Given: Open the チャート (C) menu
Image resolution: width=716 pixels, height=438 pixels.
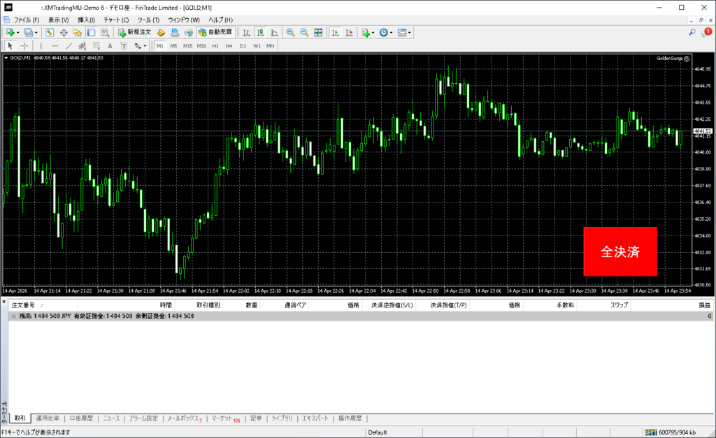Looking at the screenshot, I should pos(116,20).
